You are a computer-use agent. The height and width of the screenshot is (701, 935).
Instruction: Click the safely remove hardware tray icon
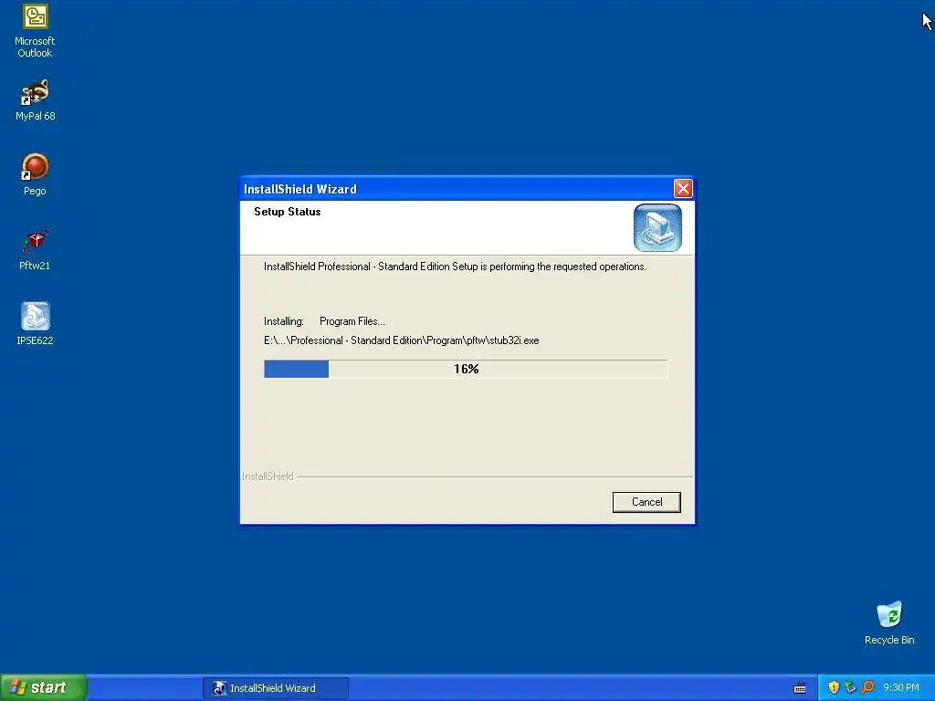pos(850,687)
